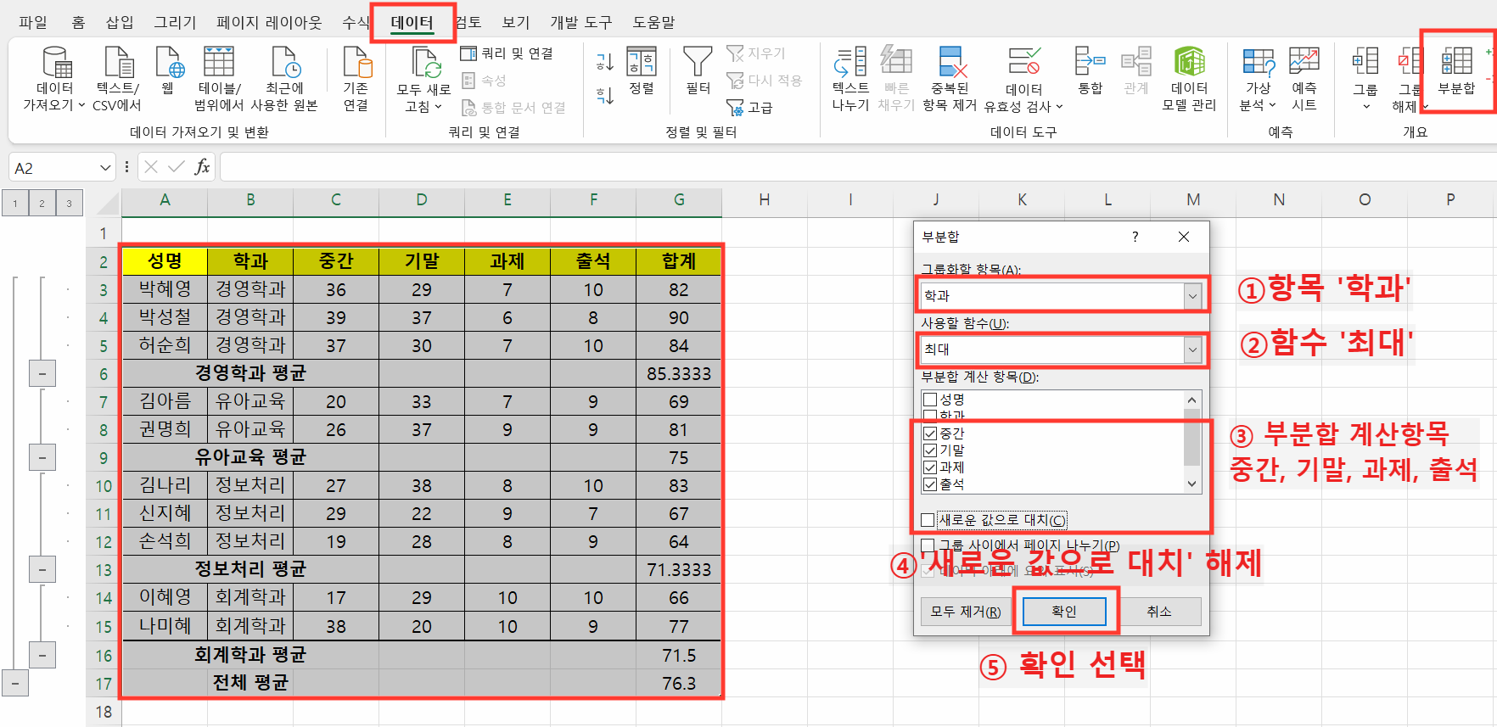Toggle 그룹 사이에서 페이지 나누기 checkbox
1497x727 pixels.
[928, 545]
